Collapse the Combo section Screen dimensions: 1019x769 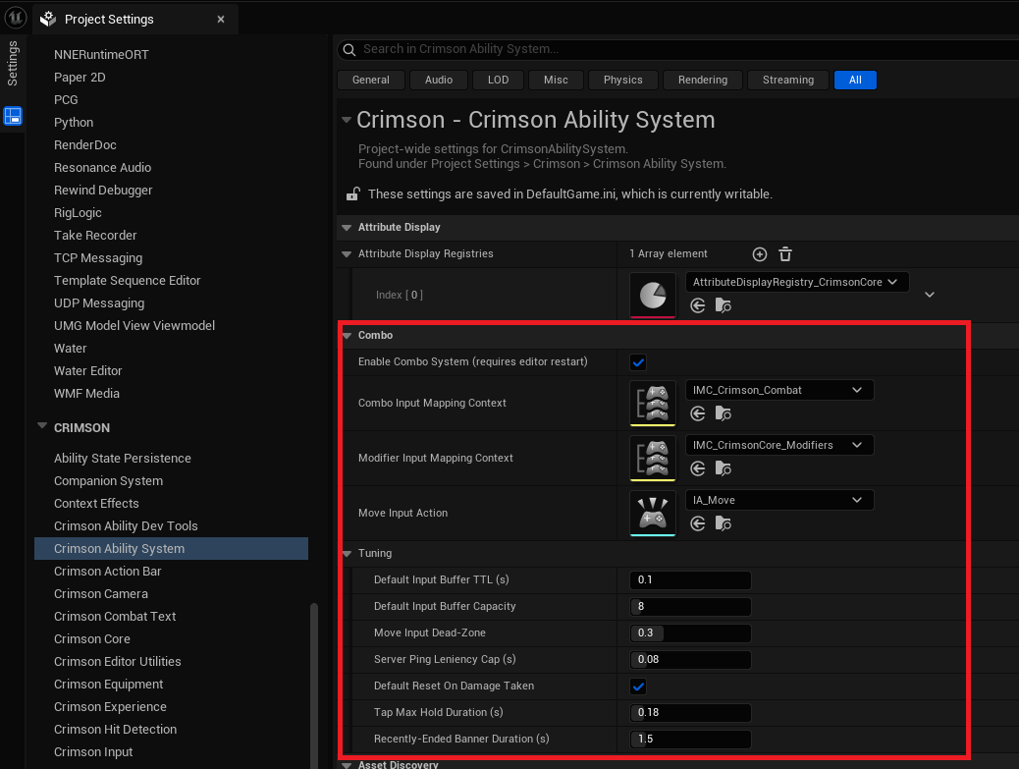347,336
